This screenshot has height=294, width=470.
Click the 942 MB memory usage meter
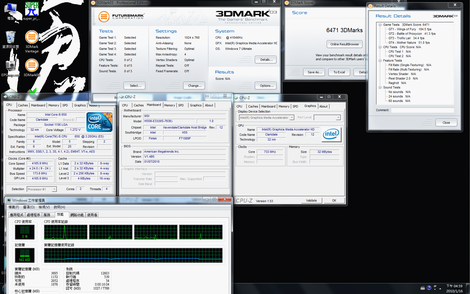pos(25,255)
